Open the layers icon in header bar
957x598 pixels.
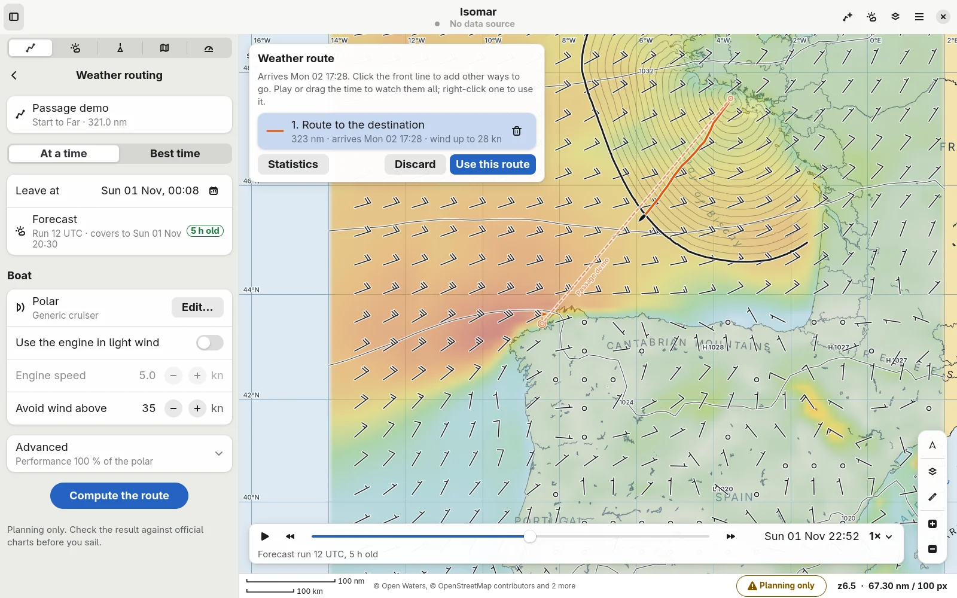895,17
